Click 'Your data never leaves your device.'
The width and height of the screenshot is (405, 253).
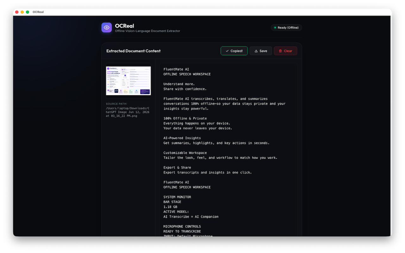point(198,128)
